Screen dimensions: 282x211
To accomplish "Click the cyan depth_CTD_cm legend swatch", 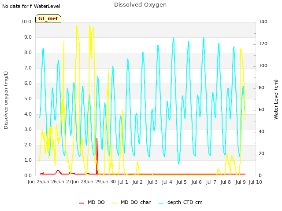I will [x=161, y=203].
